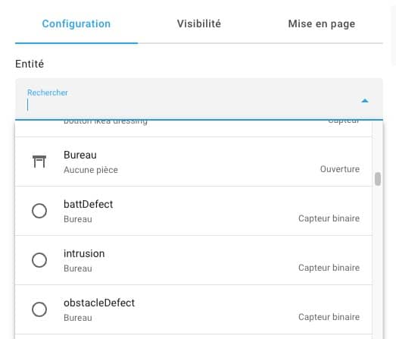
Task: Open the Mise en page tab
Action: (x=322, y=24)
